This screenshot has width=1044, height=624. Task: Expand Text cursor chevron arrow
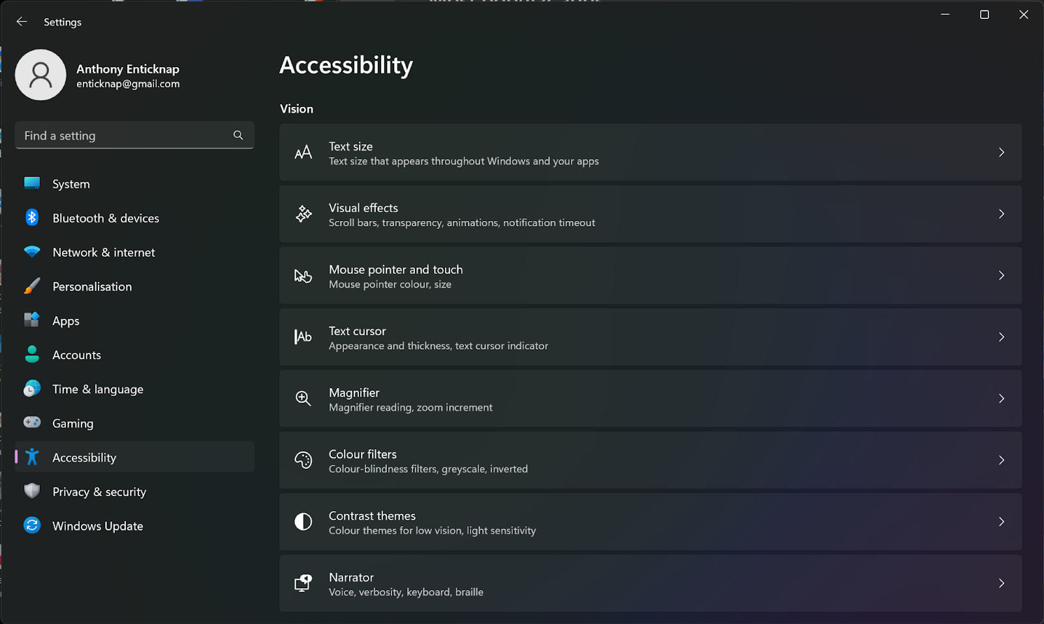[x=1002, y=337]
